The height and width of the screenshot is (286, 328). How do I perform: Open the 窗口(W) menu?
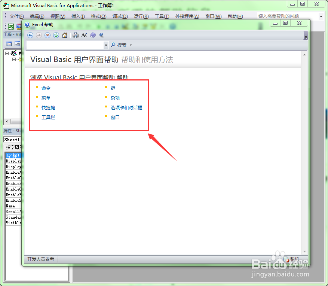pyautogui.click(x=213, y=16)
